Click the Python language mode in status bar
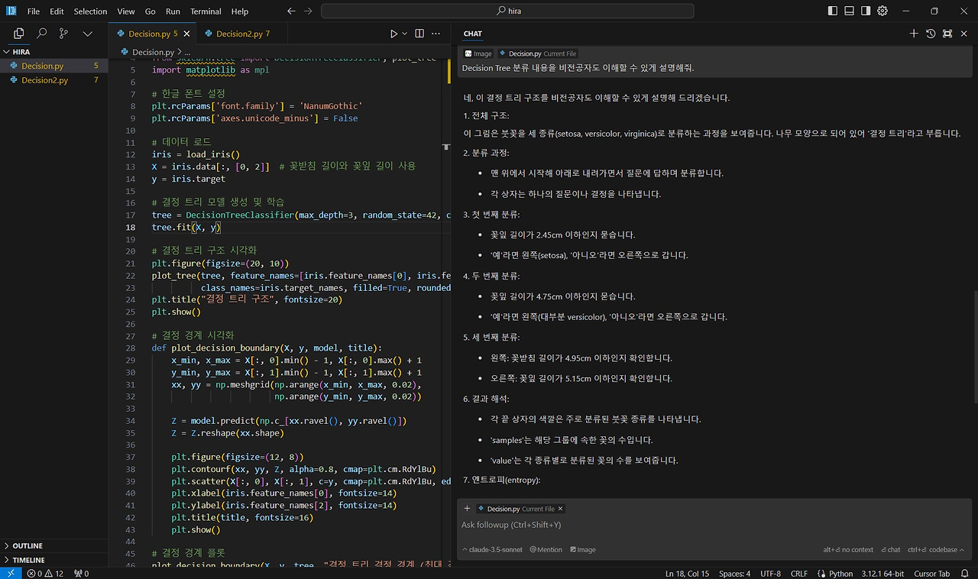The width and height of the screenshot is (978, 579). pyautogui.click(x=840, y=574)
